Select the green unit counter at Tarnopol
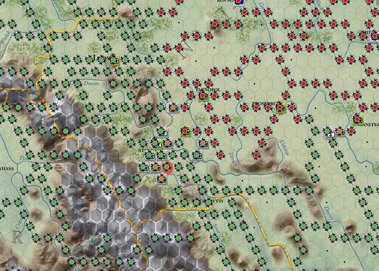Image resolution: width=379 pixels, height=271 pixels. coord(203,96)
